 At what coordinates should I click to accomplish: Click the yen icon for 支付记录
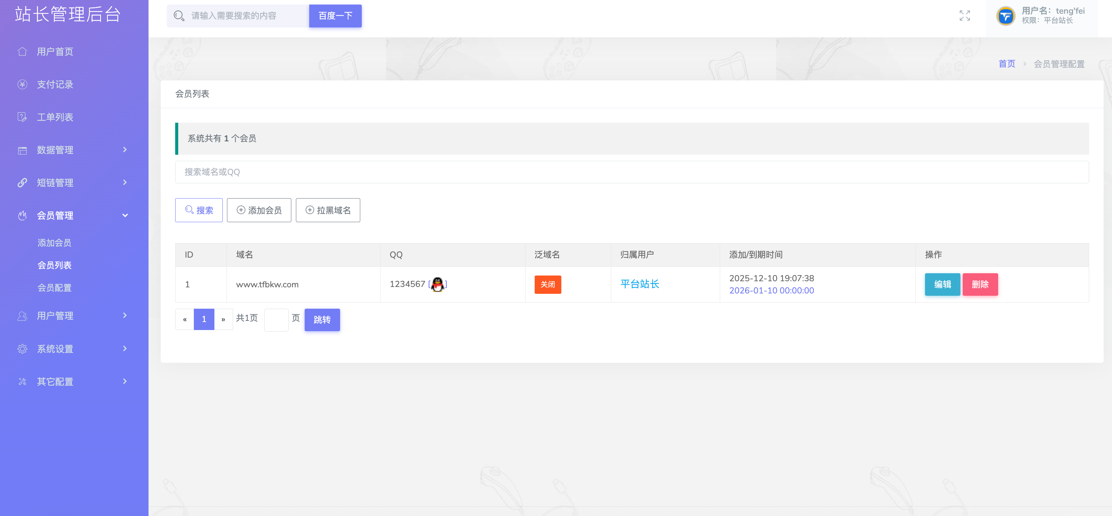(x=22, y=84)
